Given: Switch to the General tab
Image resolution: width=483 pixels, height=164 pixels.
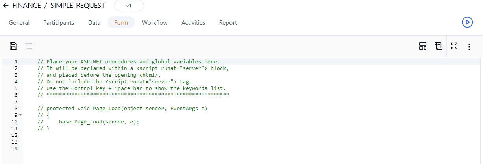Looking at the screenshot, I should click(19, 23).
